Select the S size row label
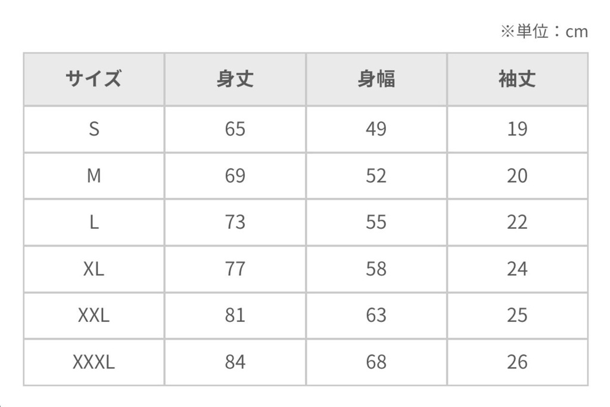610x407 pixels. [94, 129]
